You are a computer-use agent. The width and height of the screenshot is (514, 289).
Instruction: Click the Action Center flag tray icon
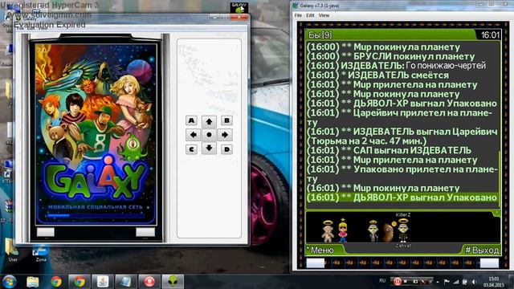[447, 282]
